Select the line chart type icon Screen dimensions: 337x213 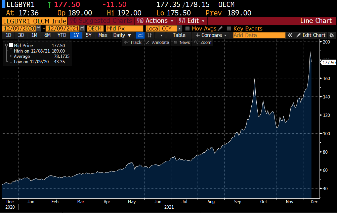(x=141, y=35)
